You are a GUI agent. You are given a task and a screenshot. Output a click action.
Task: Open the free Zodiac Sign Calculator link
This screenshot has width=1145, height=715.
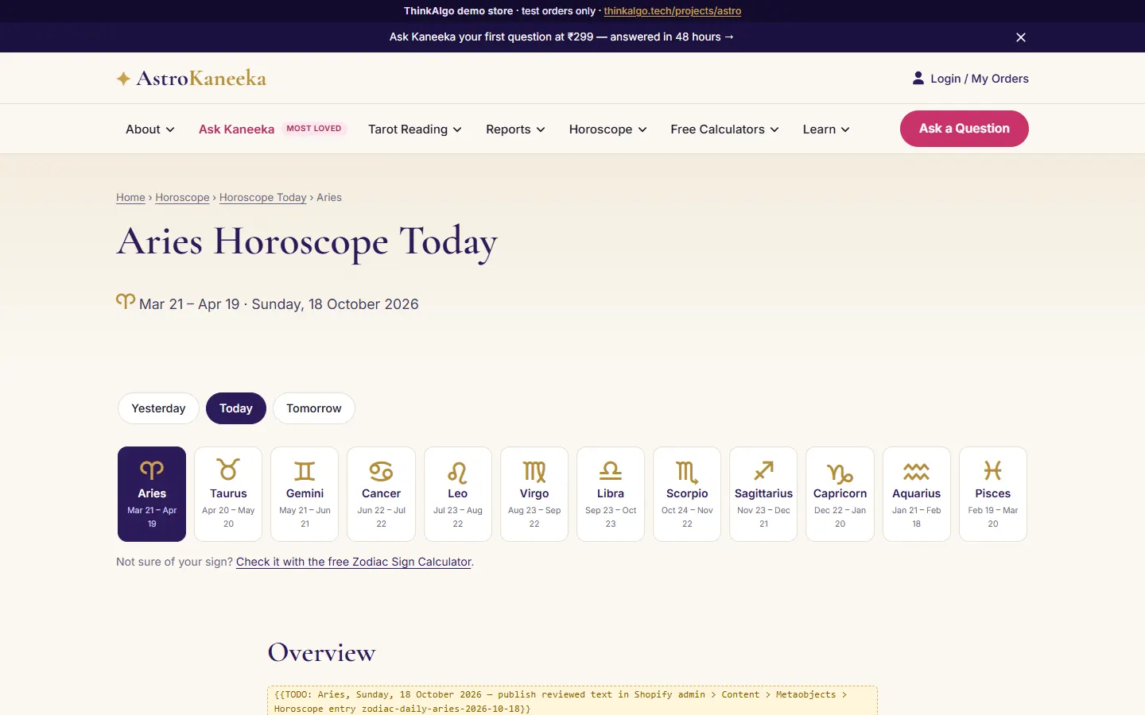pyautogui.click(x=354, y=562)
